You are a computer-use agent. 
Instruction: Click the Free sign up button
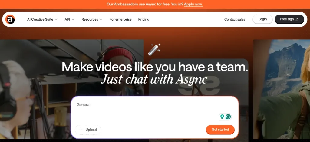pos(289,19)
